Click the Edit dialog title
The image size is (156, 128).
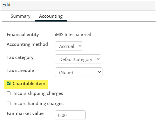point(6,5)
